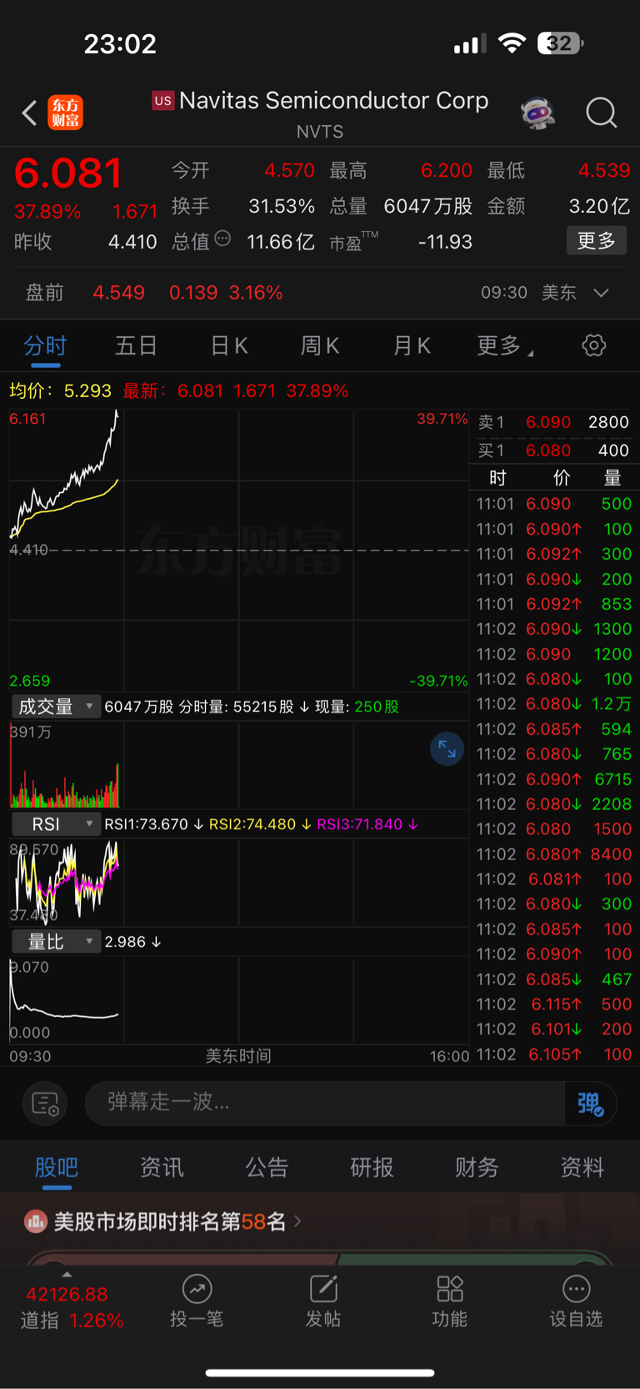Expand chart to fullscreen with arrows icon
Image resolution: width=640 pixels, height=1389 pixels.
coord(447,749)
